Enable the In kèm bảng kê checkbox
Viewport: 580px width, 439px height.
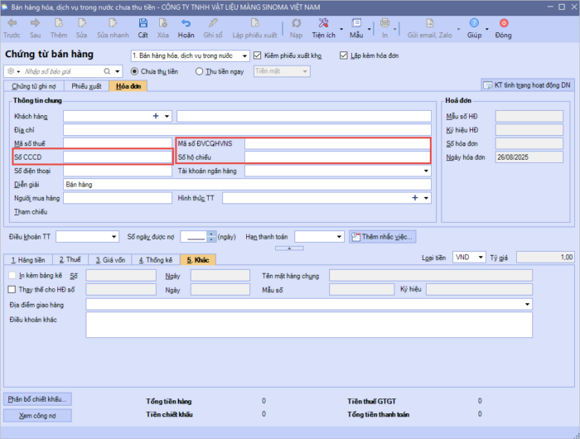[x=12, y=274]
